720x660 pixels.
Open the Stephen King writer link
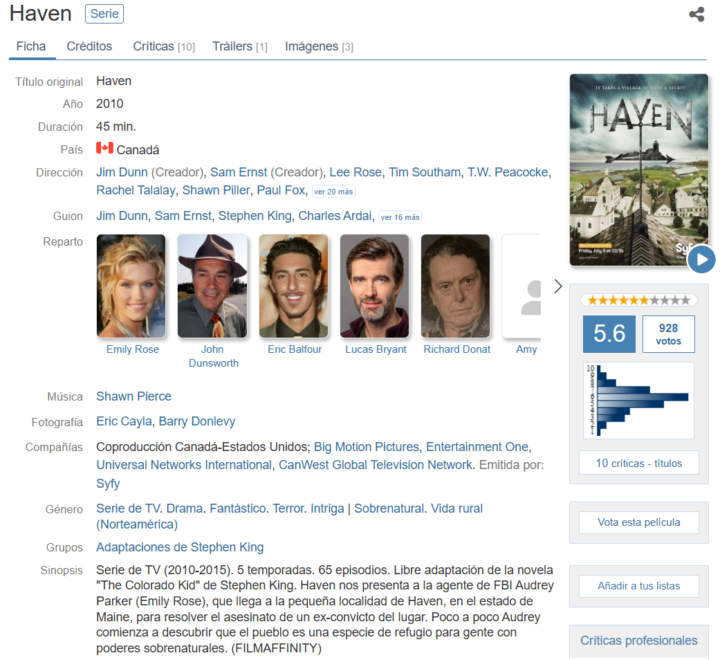[x=255, y=216]
